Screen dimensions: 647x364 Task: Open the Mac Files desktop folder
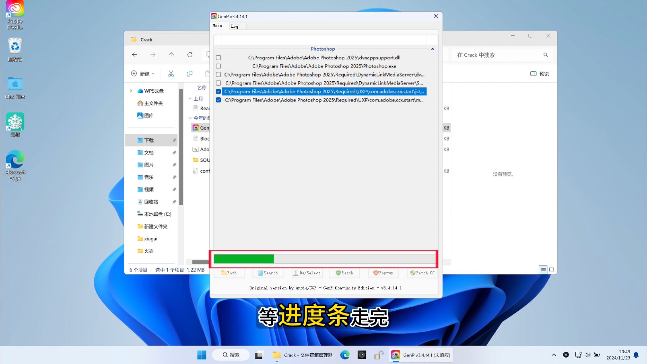pyautogui.click(x=15, y=88)
